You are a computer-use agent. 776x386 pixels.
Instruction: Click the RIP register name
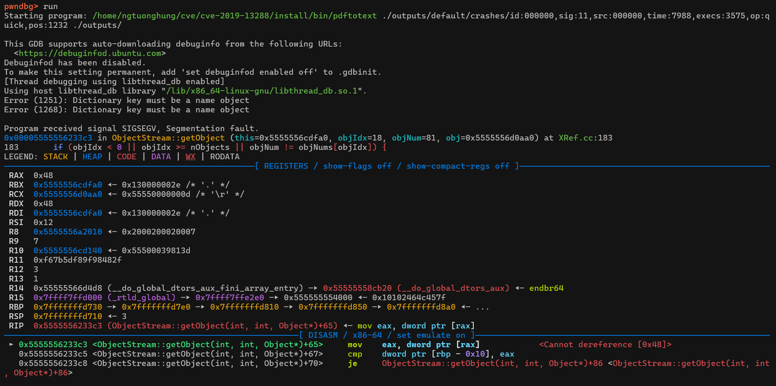tap(16, 326)
